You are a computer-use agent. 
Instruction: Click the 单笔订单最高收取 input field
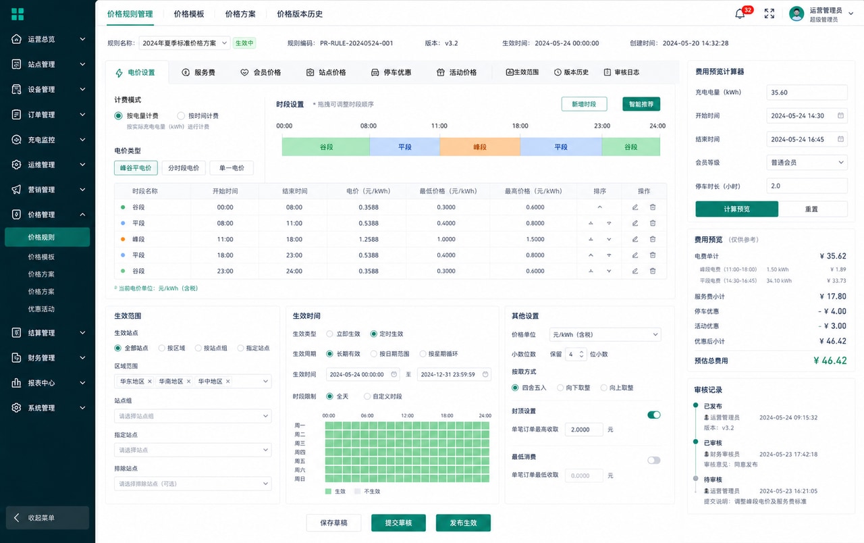(585, 430)
